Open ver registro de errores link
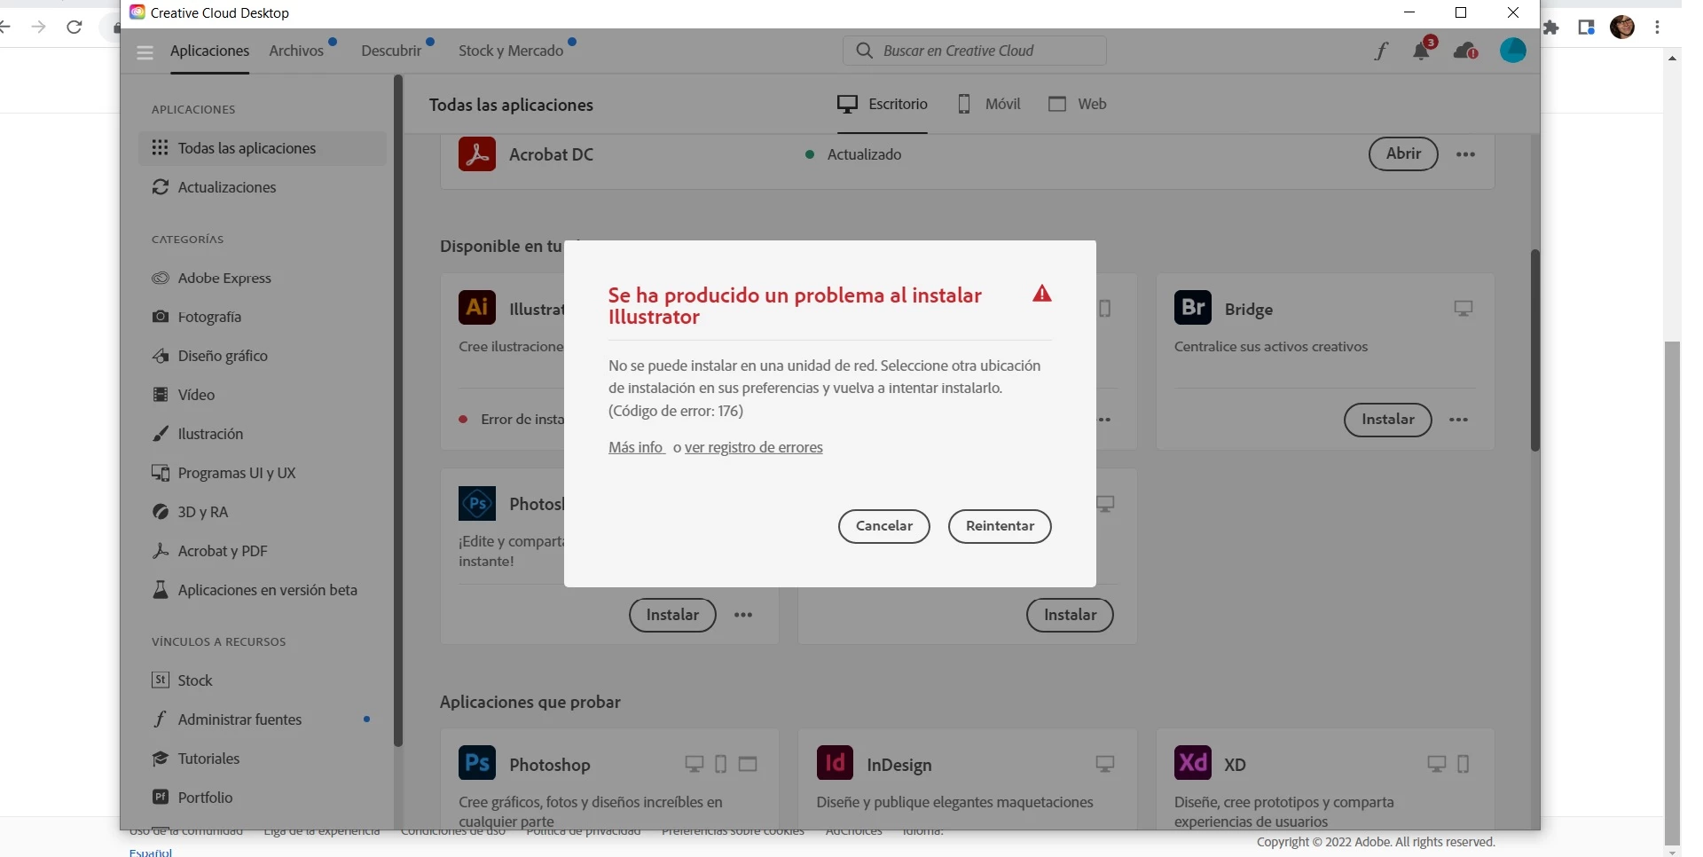Screen dimensions: 1703x857 coord(754,447)
